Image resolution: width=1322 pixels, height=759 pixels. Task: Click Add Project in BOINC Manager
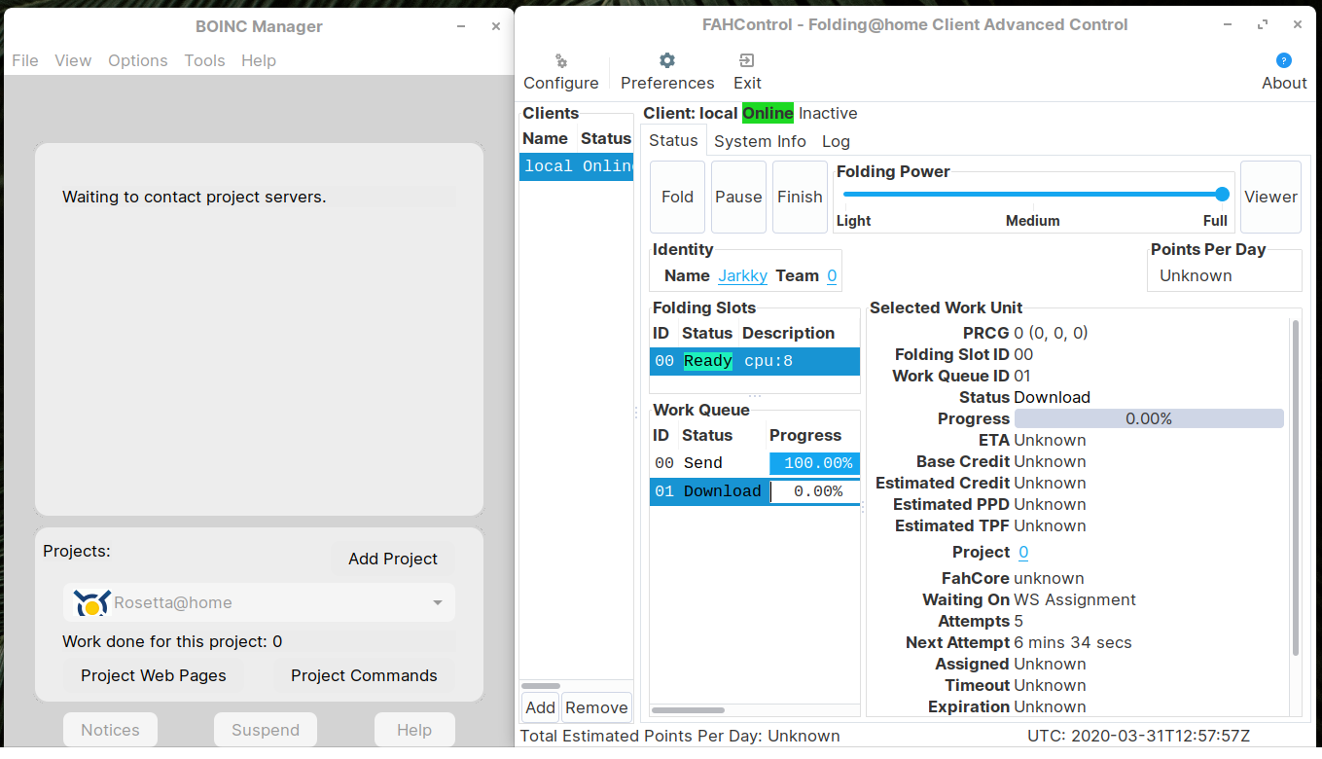pyautogui.click(x=393, y=559)
